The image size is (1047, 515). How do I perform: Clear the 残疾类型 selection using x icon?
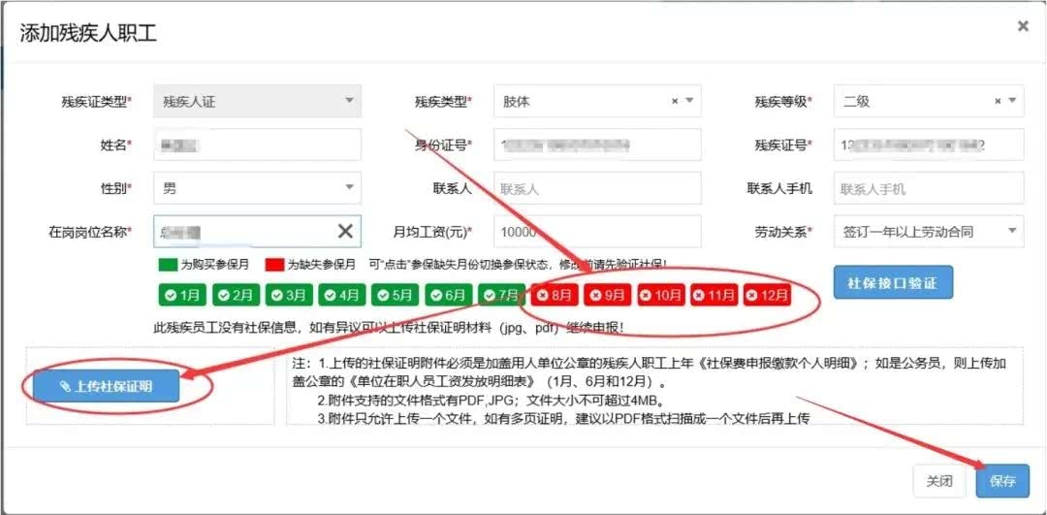[675, 101]
